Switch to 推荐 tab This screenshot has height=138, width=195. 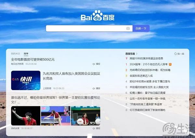click(26, 54)
